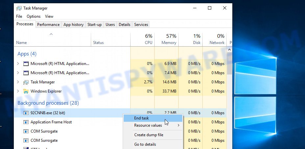Screen dimensions: 305x149
Task: Select the 92CNNB.exe (32 bit) process name
Action: (48, 113)
